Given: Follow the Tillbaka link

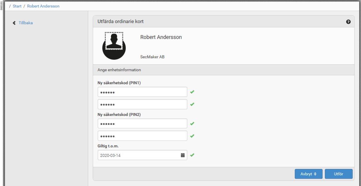Looking at the screenshot, I should tap(26, 23).
